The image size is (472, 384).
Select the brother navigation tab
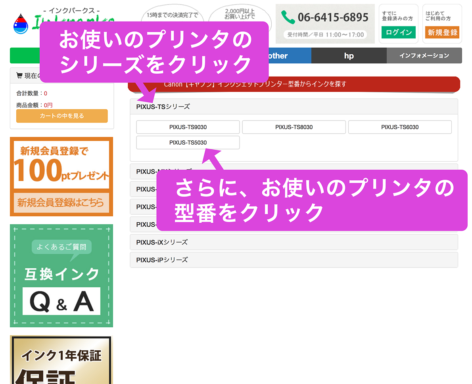click(290, 55)
